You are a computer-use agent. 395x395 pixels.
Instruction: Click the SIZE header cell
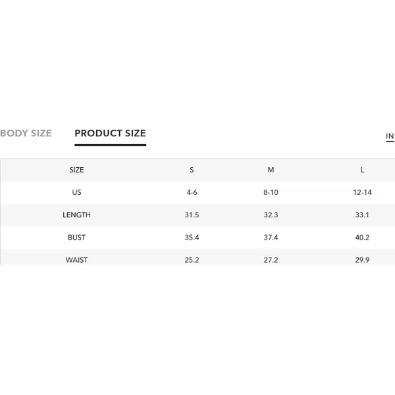pos(76,170)
